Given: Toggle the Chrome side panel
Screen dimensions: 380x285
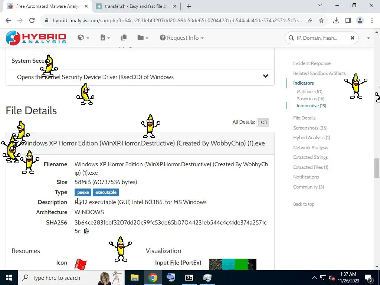Looking at the screenshot, I should (348, 21).
